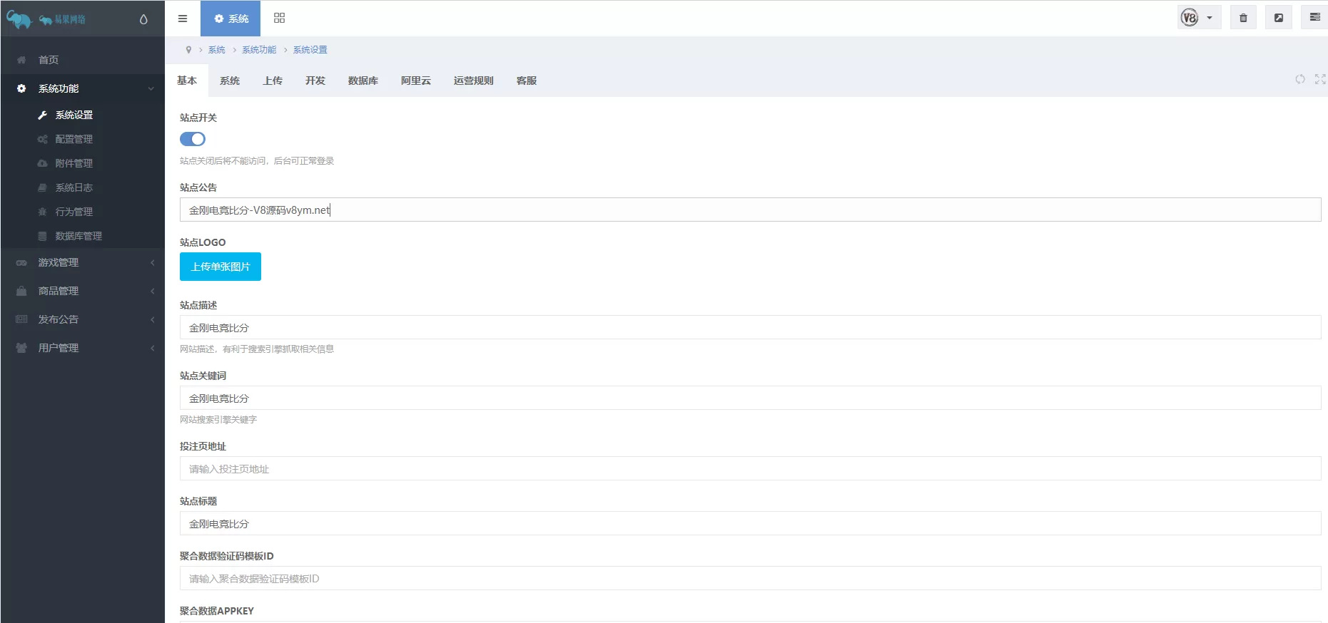
Task: Click the wrench icon beside 系统设置
Action: pos(42,115)
